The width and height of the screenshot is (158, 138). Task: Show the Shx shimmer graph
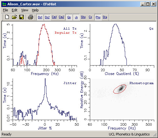pos(83,17)
